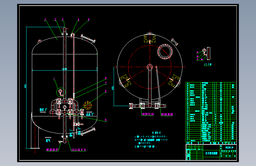Click the '进水 5"' inlet label

(x=43, y=110)
